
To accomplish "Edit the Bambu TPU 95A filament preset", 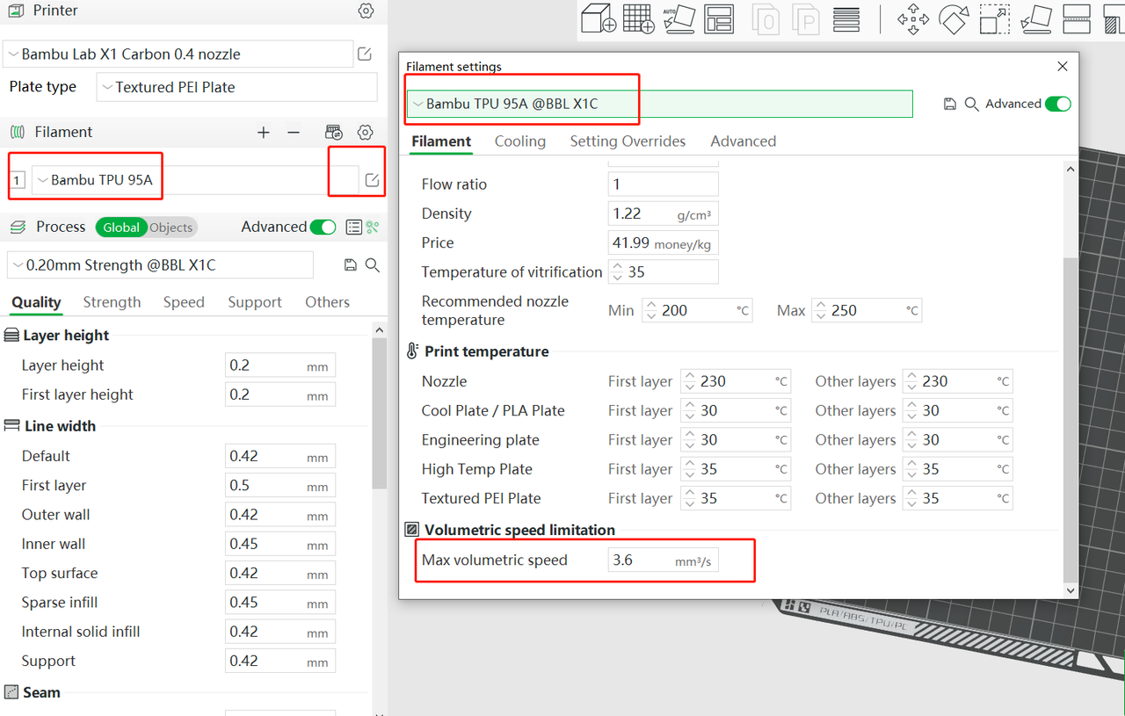I will [372, 180].
